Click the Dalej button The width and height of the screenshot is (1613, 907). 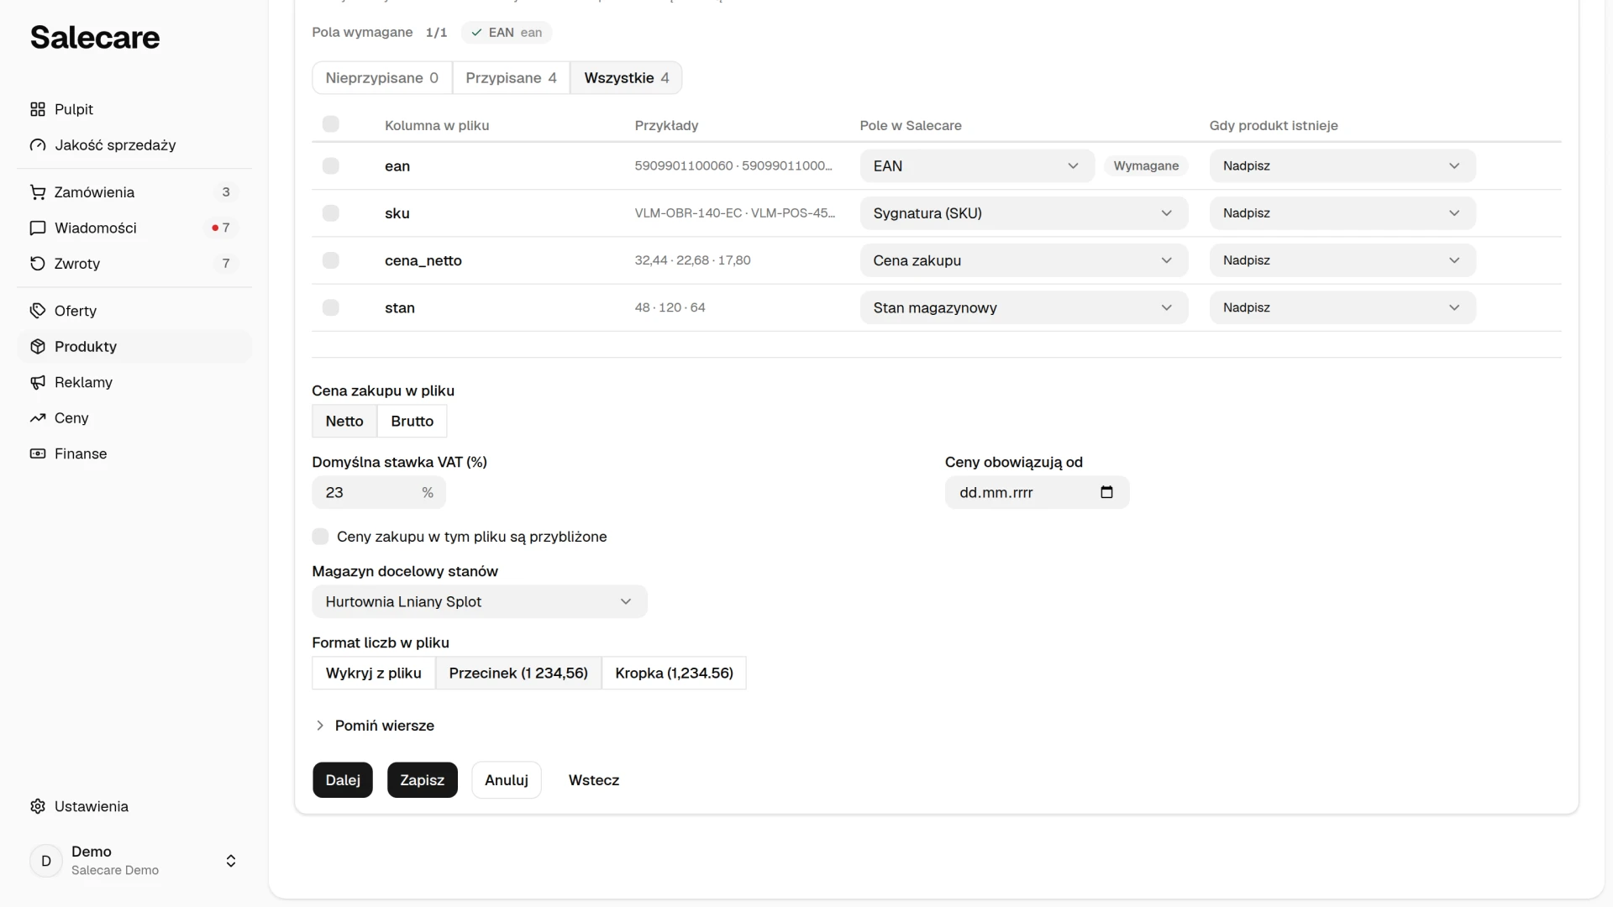pos(343,780)
